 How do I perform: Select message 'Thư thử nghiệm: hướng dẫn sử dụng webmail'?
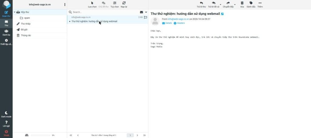(x=94, y=21)
